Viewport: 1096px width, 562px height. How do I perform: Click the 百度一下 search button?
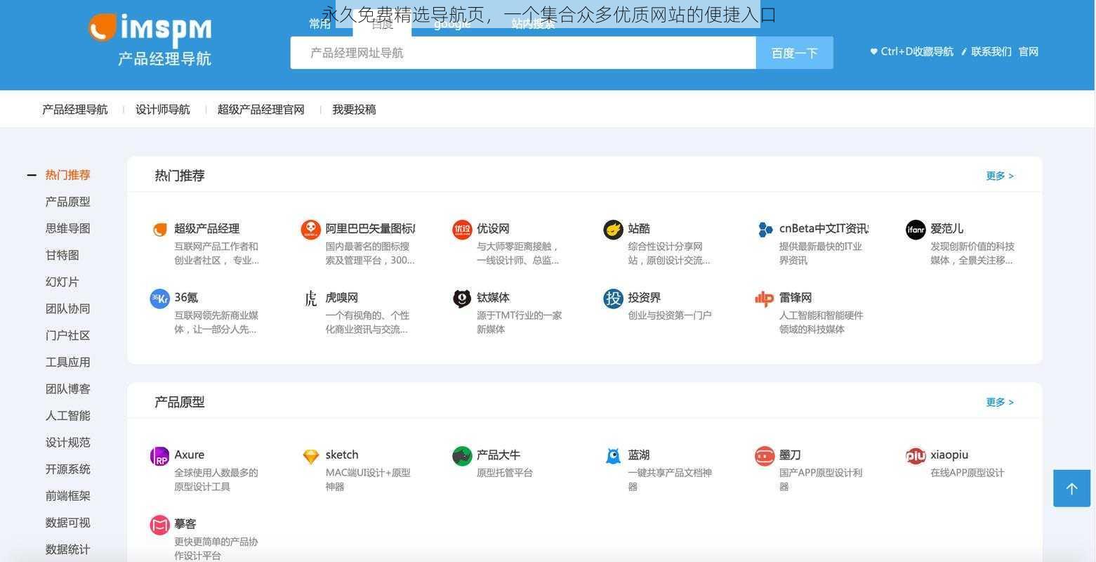(795, 53)
